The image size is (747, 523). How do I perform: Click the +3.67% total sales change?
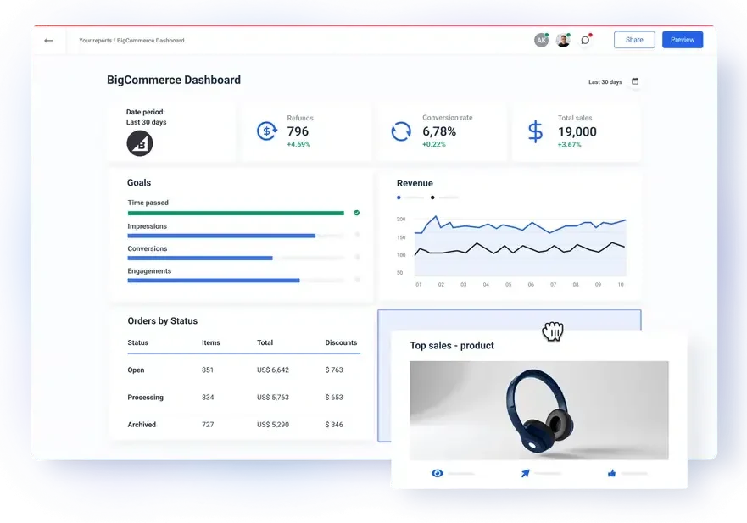569,144
